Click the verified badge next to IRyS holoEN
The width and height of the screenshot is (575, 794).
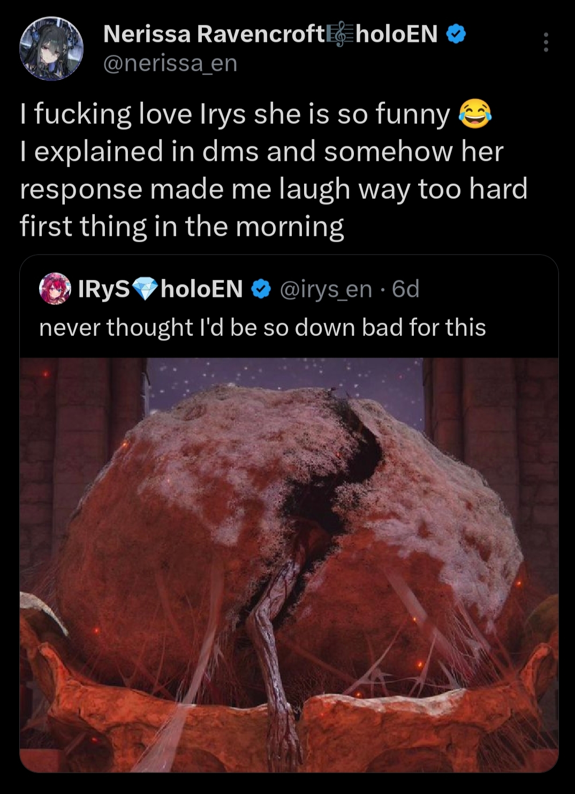pyautogui.click(x=261, y=289)
